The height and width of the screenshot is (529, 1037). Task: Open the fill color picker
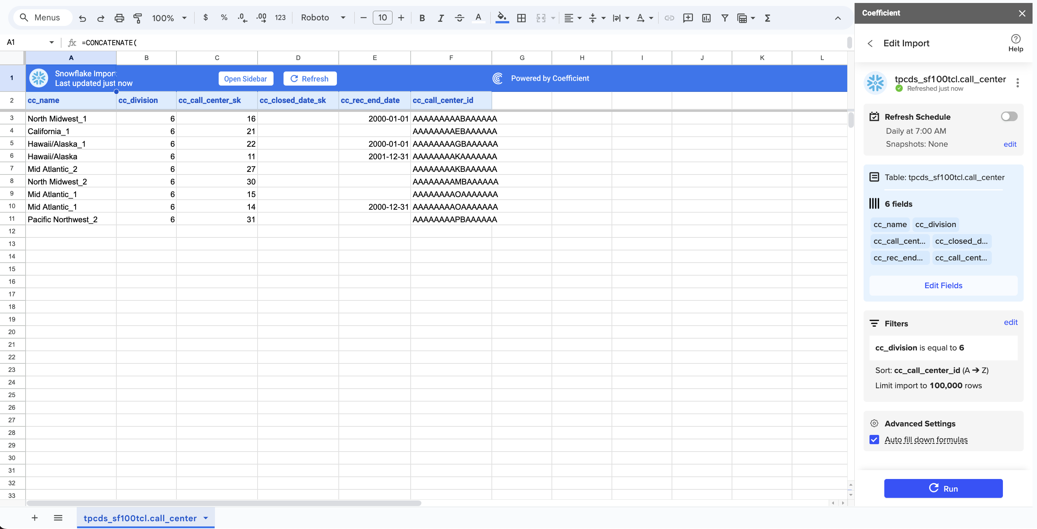point(502,18)
